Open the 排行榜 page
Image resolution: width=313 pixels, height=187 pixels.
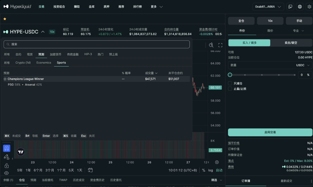coord(138,7)
